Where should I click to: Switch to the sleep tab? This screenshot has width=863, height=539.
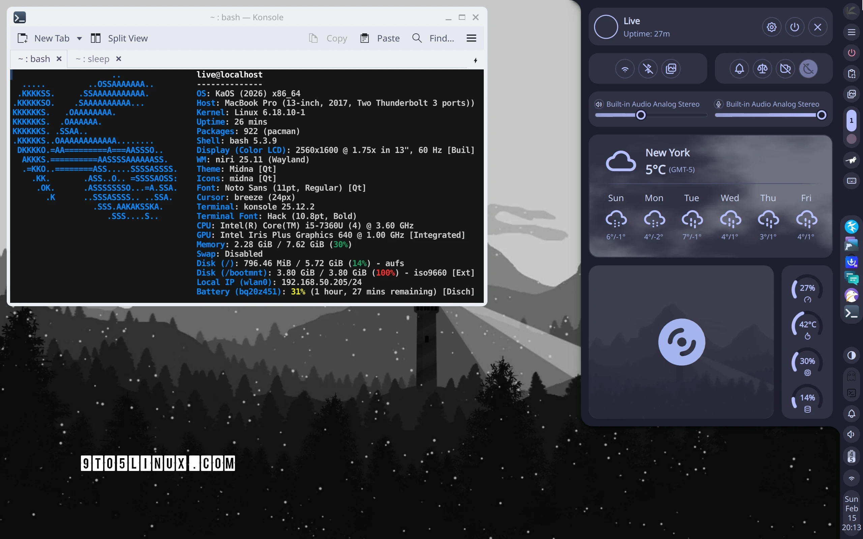(93, 59)
